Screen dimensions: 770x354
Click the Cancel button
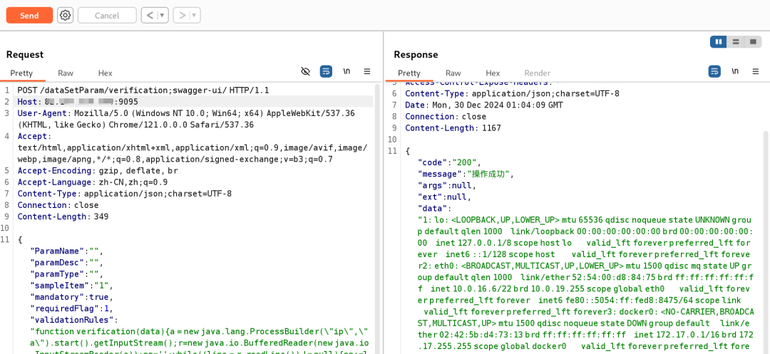click(107, 15)
